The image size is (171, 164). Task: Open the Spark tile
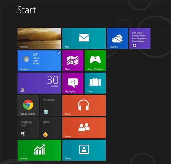(51, 128)
